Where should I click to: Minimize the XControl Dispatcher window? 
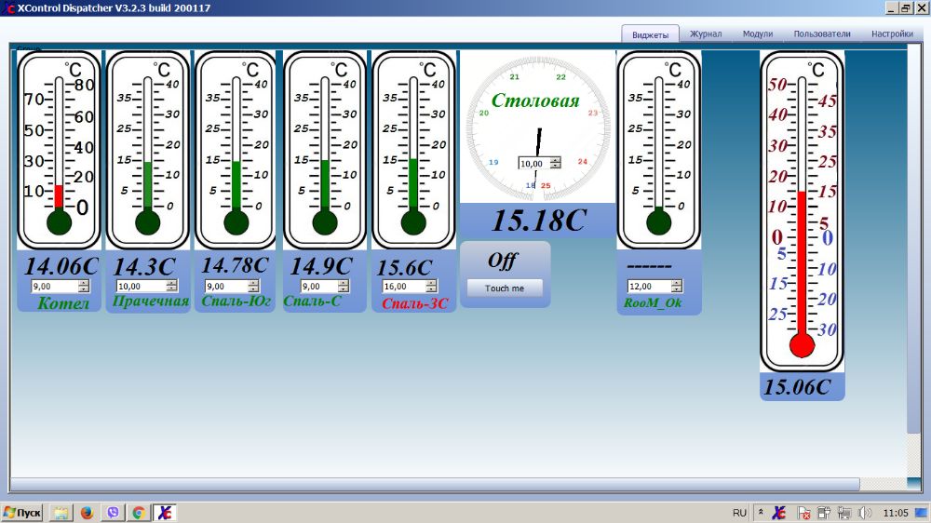click(x=892, y=7)
